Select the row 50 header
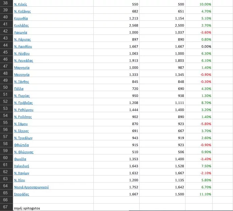This screenshot has height=211, width=233. (6, 89)
